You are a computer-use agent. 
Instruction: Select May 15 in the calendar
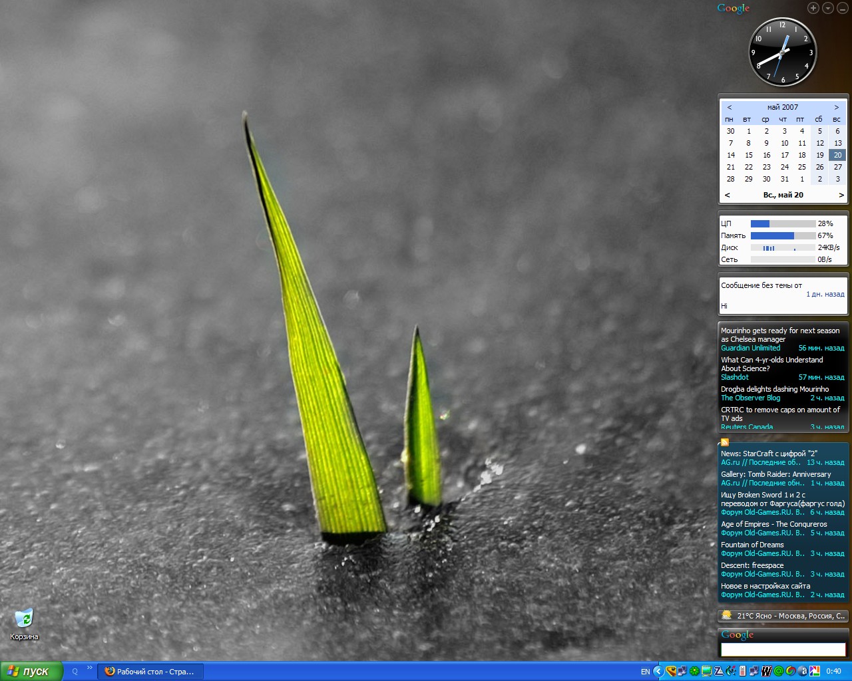point(748,155)
